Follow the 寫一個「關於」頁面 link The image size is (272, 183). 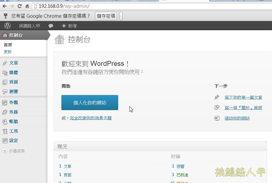tap(243, 108)
